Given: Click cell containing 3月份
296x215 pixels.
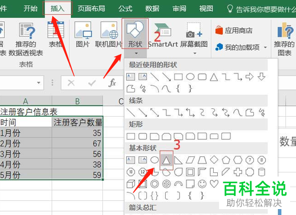Looking at the screenshot, I should (x=26, y=154).
